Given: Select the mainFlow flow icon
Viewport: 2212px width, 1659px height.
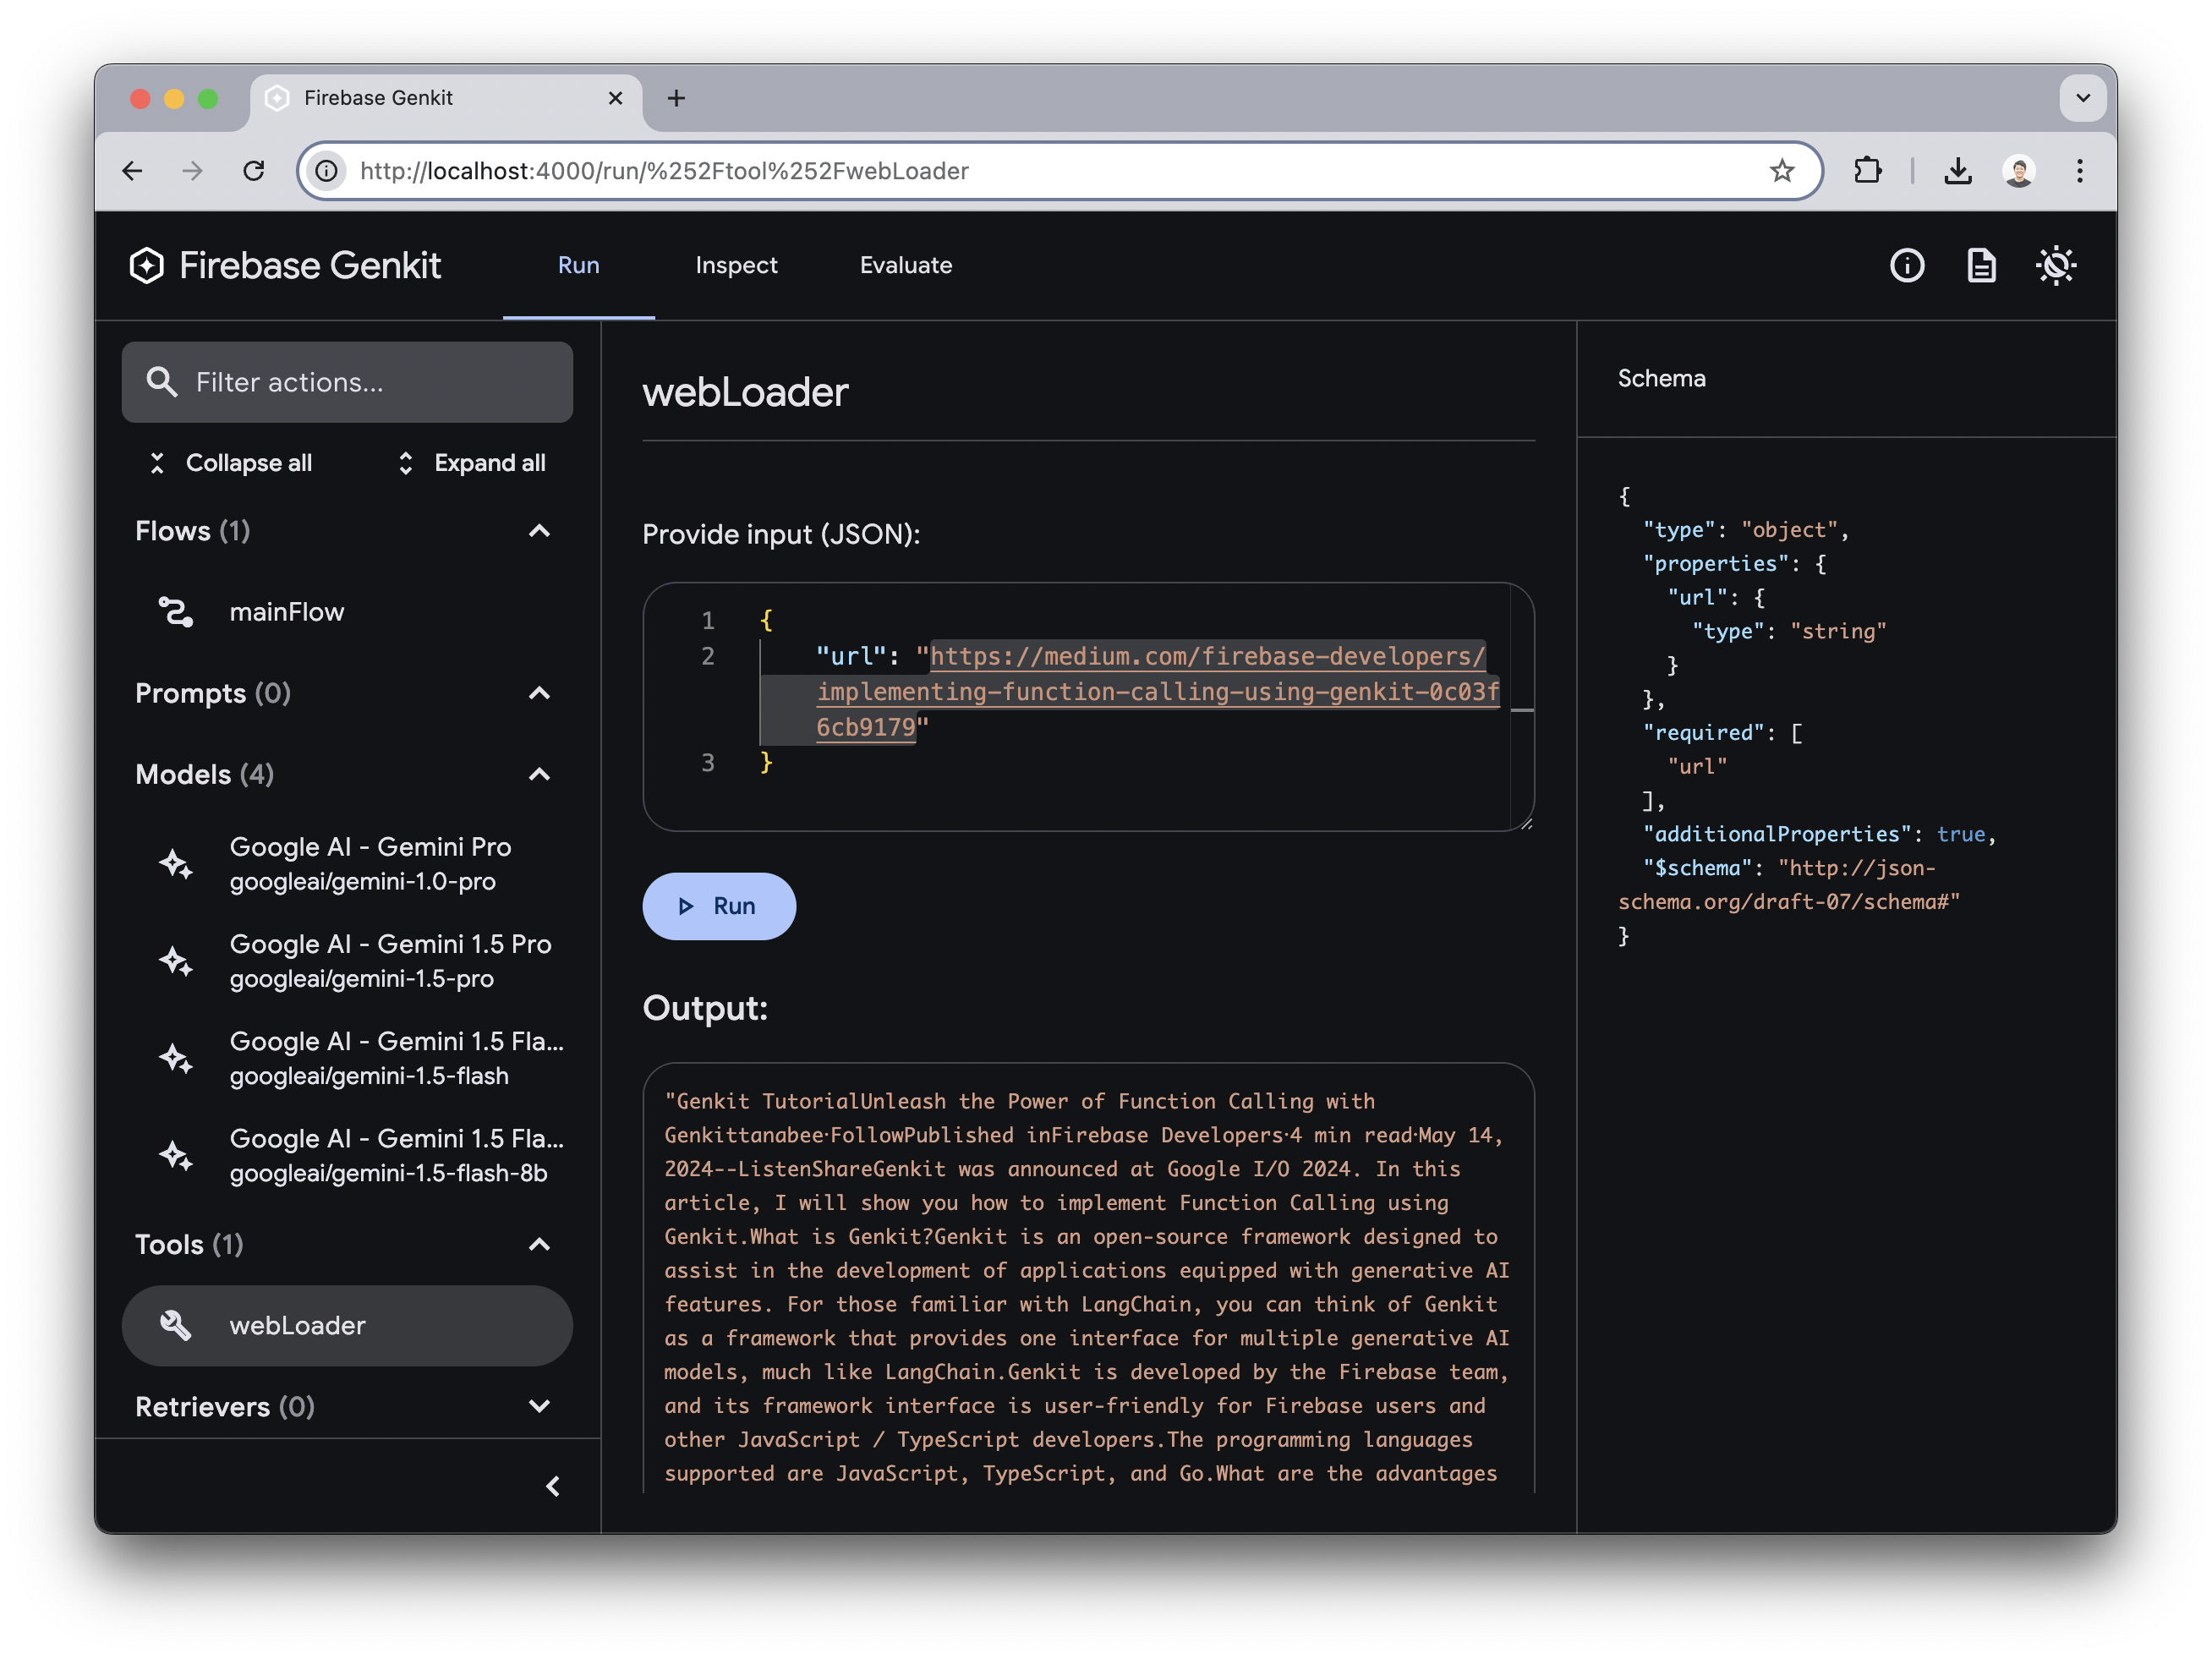Looking at the screenshot, I should (175, 611).
